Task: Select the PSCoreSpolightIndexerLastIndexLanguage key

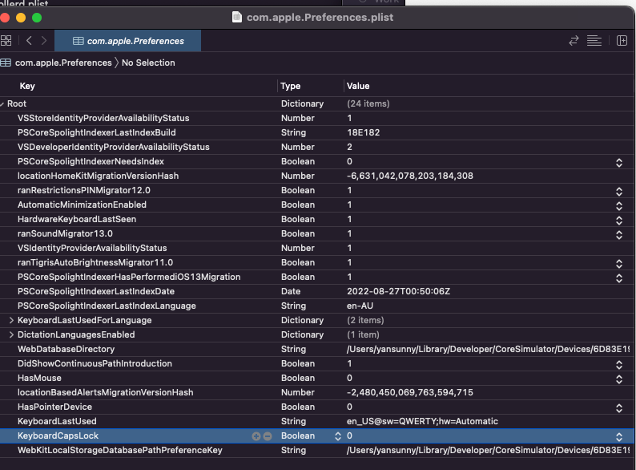Action: [x=107, y=306]
